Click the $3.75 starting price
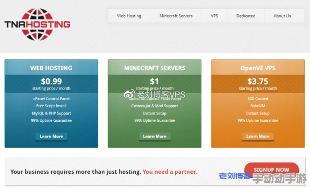Viewport: 310px width, 188px height. point(258,81)
